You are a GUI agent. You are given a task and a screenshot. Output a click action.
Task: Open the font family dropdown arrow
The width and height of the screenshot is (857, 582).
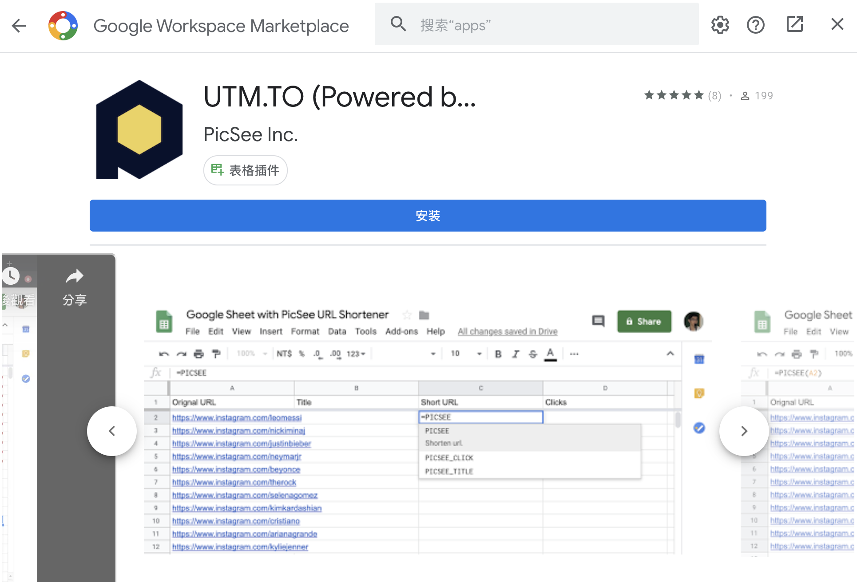tap(433, 354)
